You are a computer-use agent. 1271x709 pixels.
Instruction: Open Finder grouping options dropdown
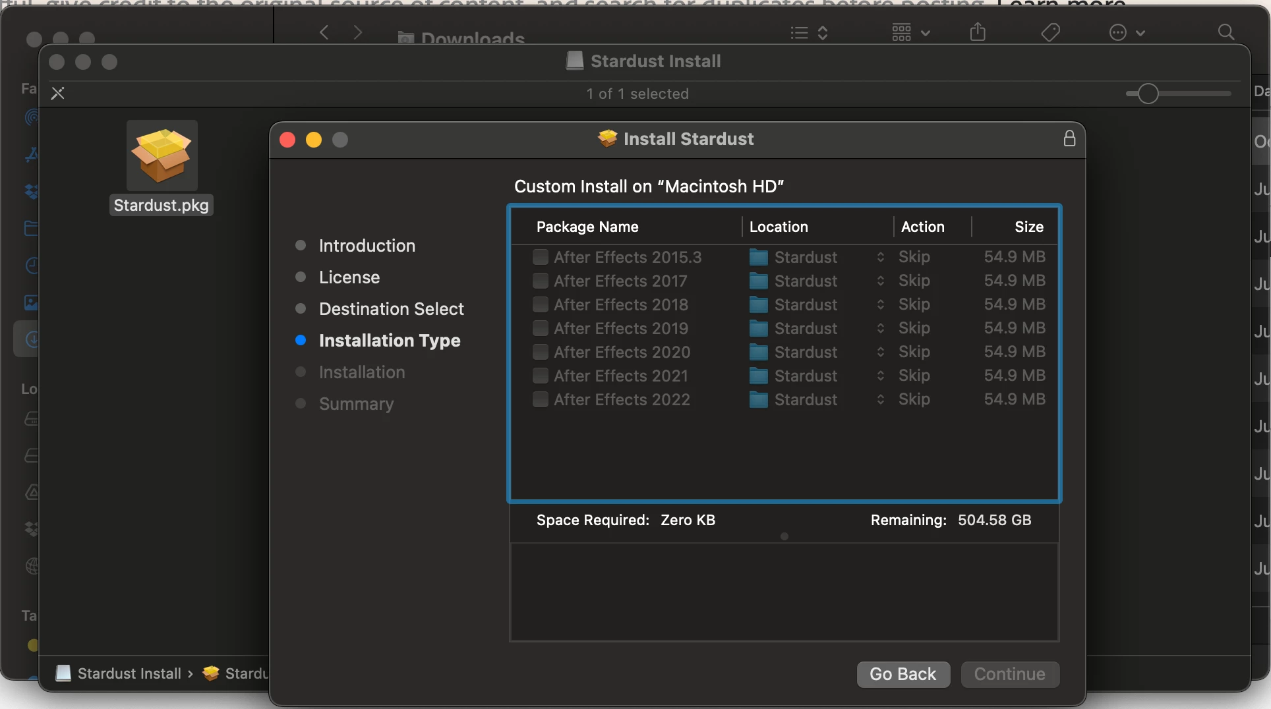[910, 32]
